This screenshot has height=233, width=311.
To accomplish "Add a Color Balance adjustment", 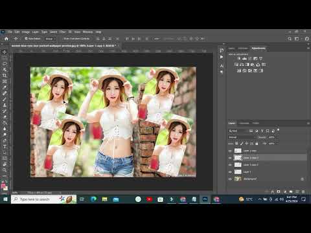I will [242, 65].
